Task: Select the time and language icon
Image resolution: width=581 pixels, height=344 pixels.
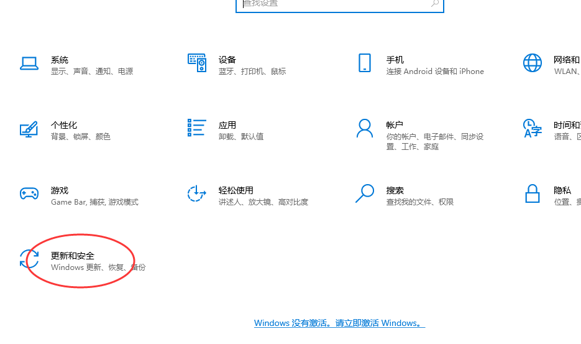Action: (533, 129)
